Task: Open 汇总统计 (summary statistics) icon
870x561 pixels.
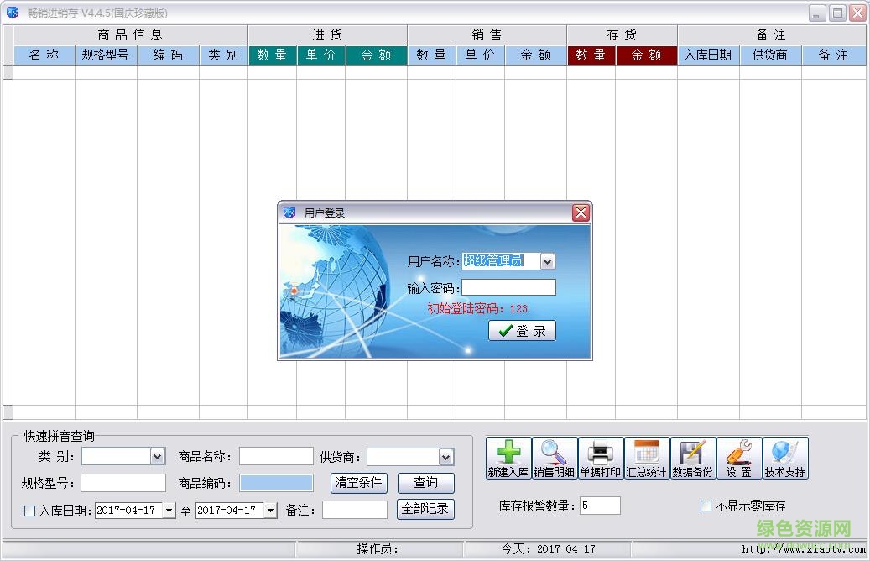Action: click(647, 457)
